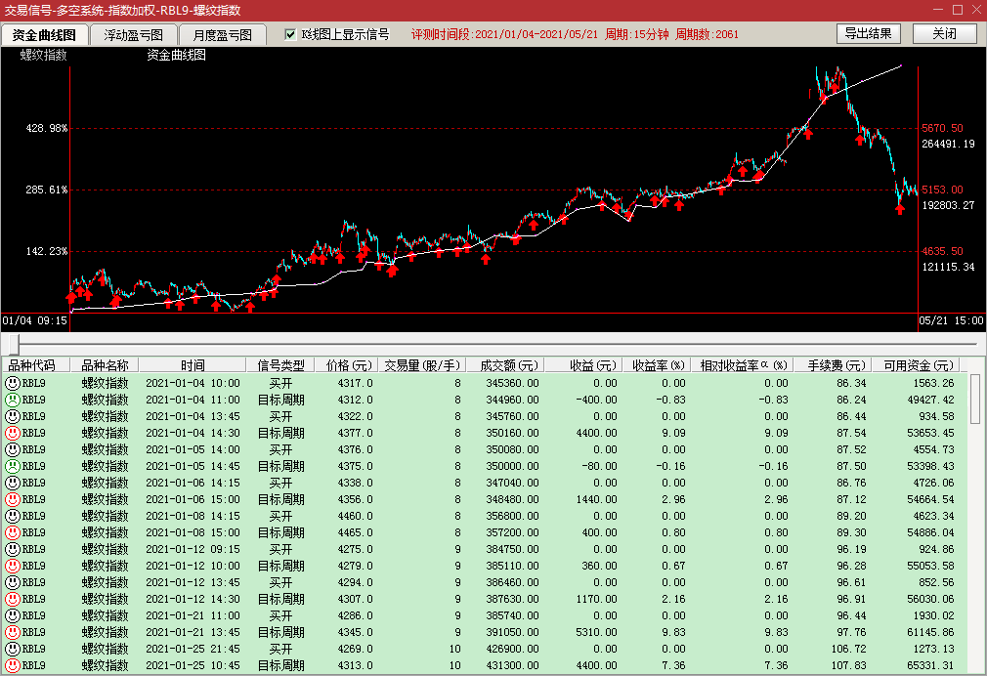The height and width of the screenshot is (676, 987).
Task: Click the 导出结果 button
Action: click(868, 33)
